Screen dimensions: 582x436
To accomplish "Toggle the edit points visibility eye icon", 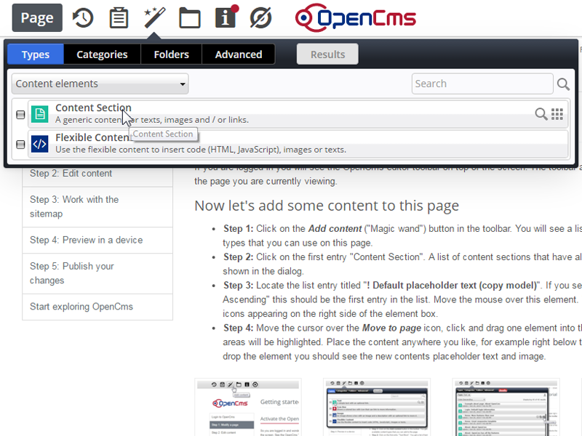I will coord(261,17).
